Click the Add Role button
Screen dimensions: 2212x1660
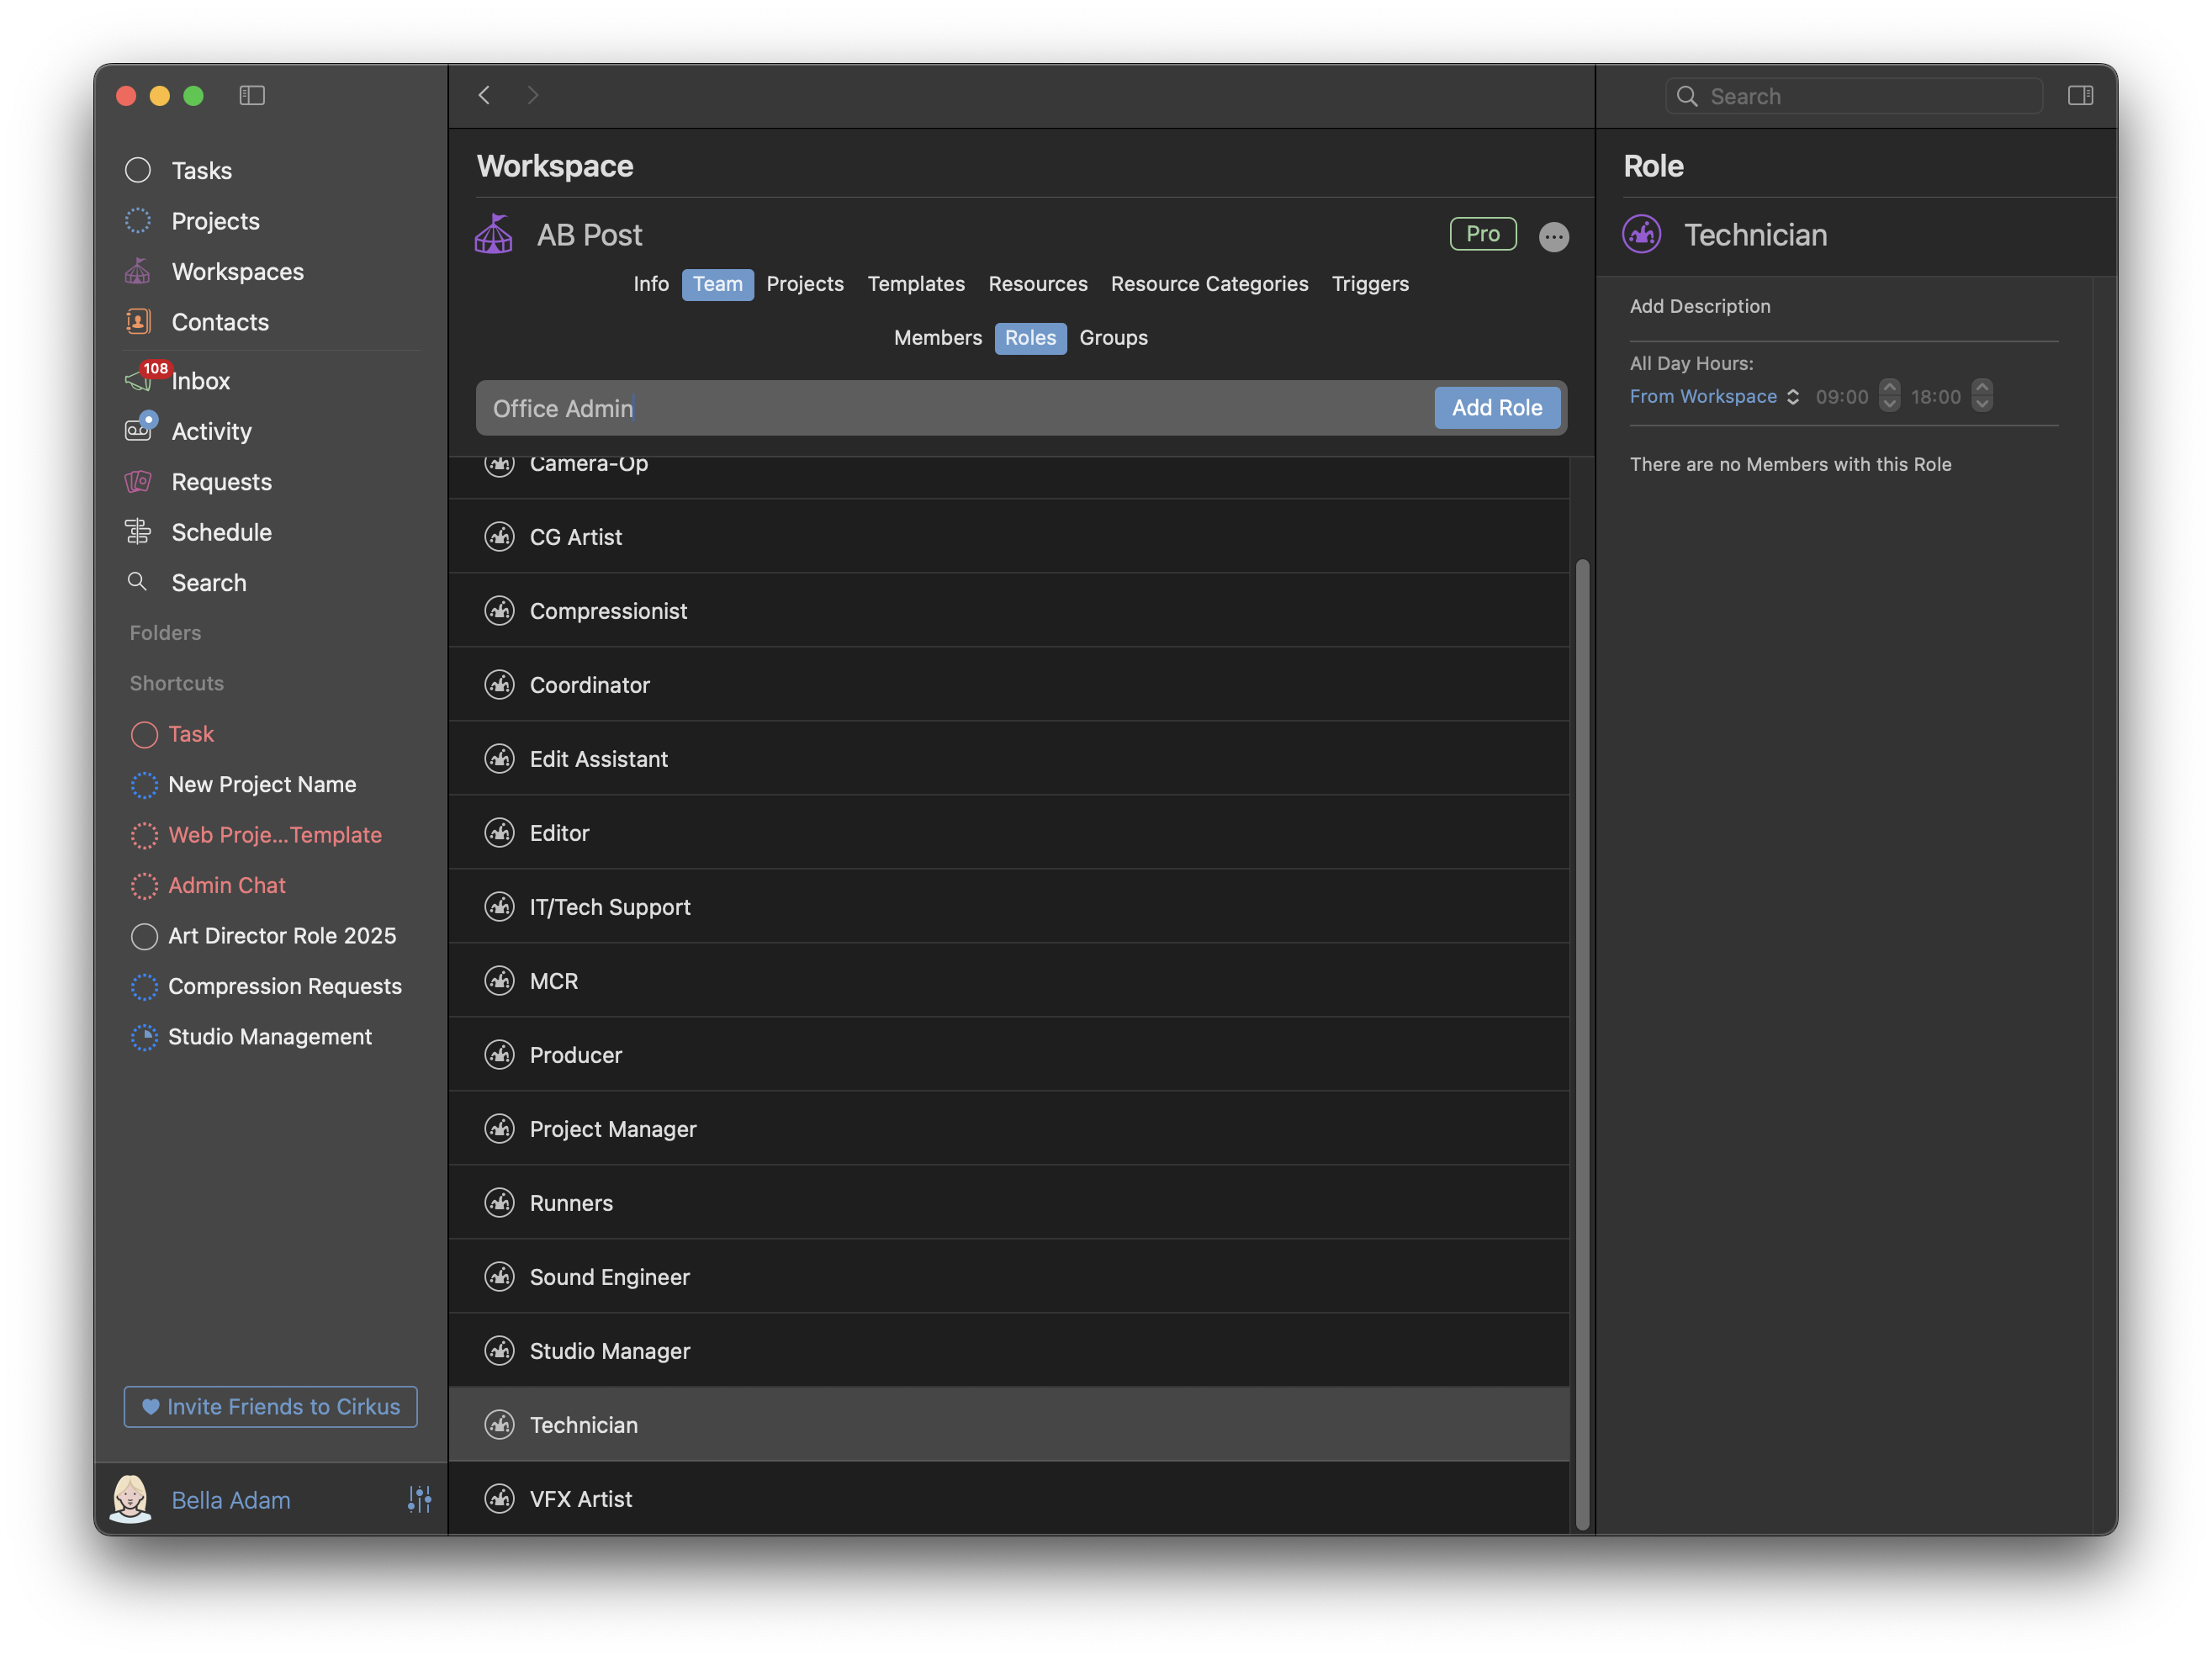[1496, 408]
